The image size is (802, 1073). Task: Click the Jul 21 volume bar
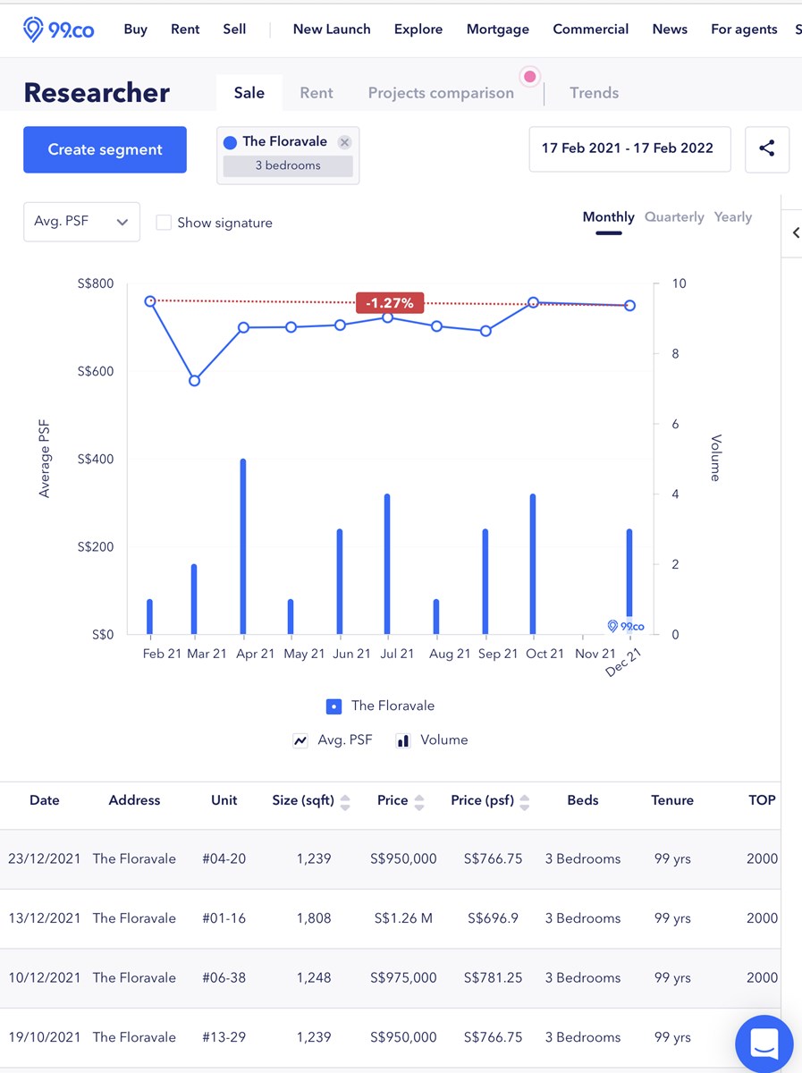(387, 564)
